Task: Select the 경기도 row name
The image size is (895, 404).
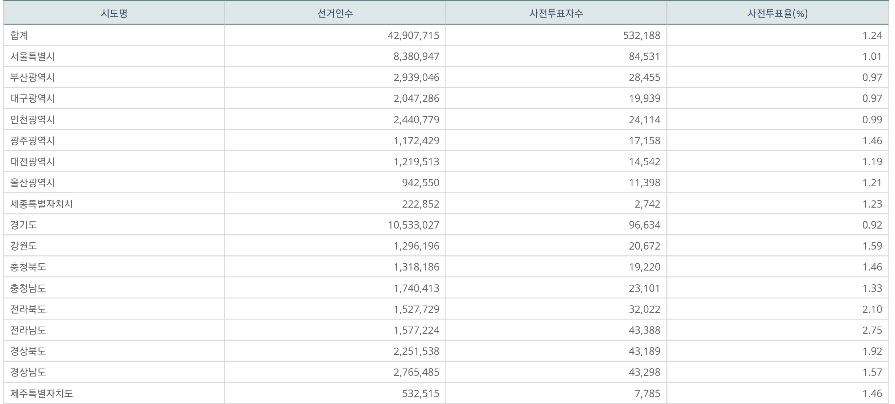Action: tap(24, 225)
